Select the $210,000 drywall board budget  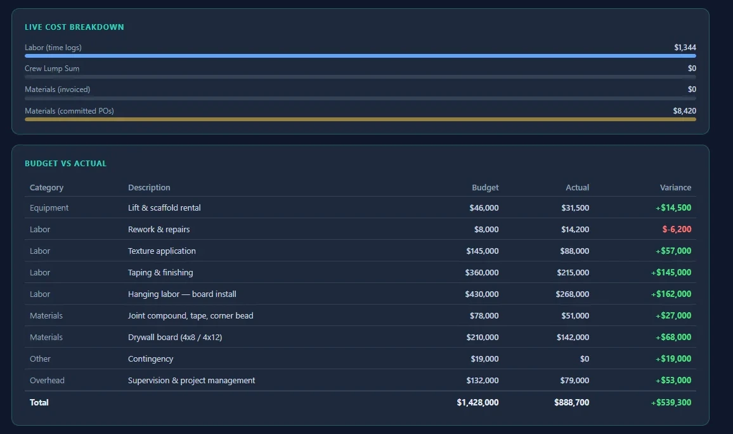482,337
